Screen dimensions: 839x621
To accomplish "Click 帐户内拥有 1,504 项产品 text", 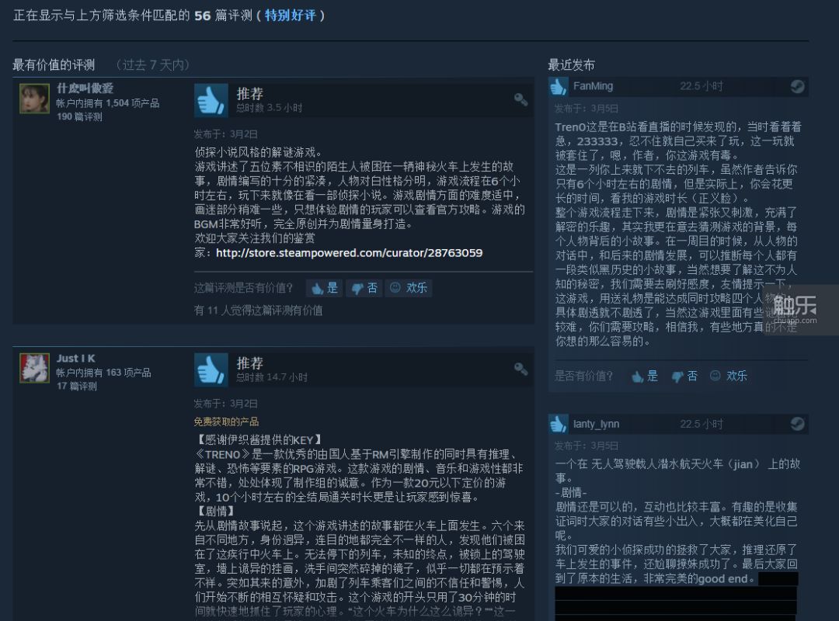I will [107, 103].
